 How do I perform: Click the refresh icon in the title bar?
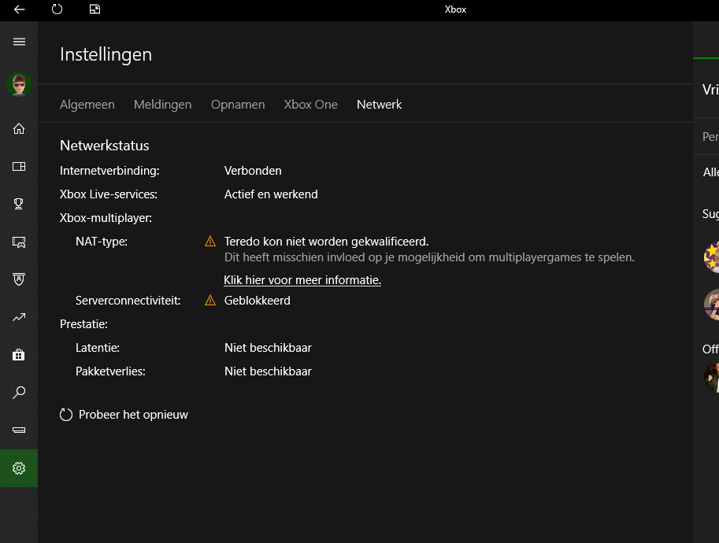pos(54,10)
